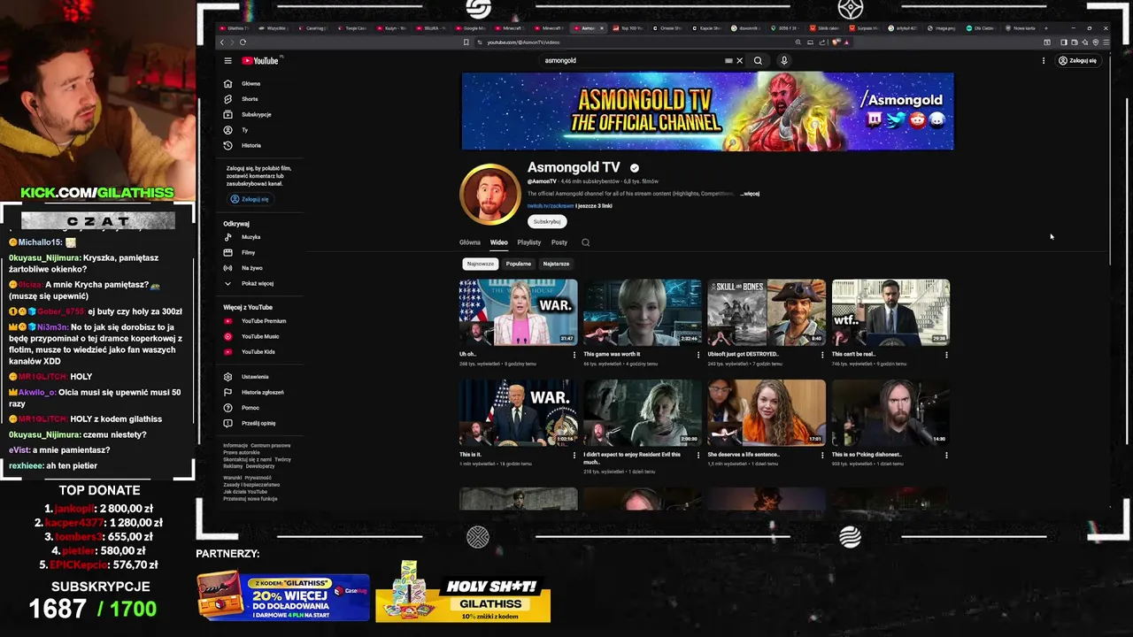Screen dimensions: 1133x637
Task: Open YouTube Music entry
Action: click(x=259, y=336)
